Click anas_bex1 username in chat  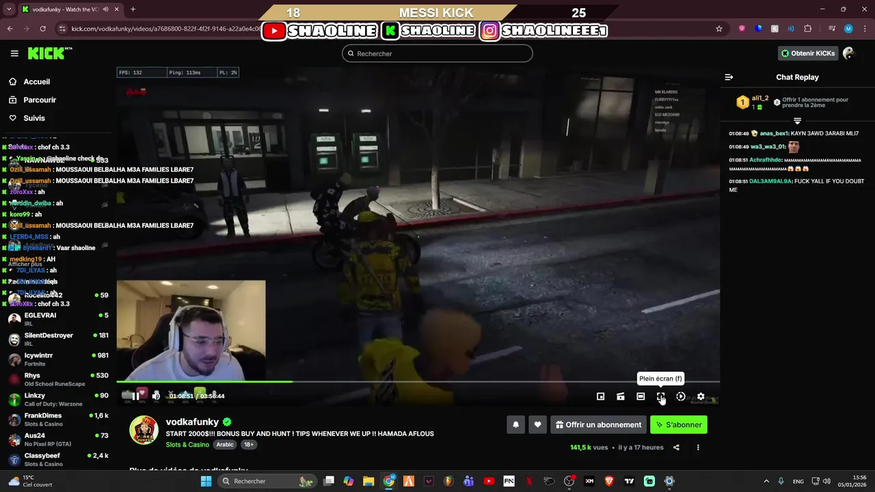point(775,133)
